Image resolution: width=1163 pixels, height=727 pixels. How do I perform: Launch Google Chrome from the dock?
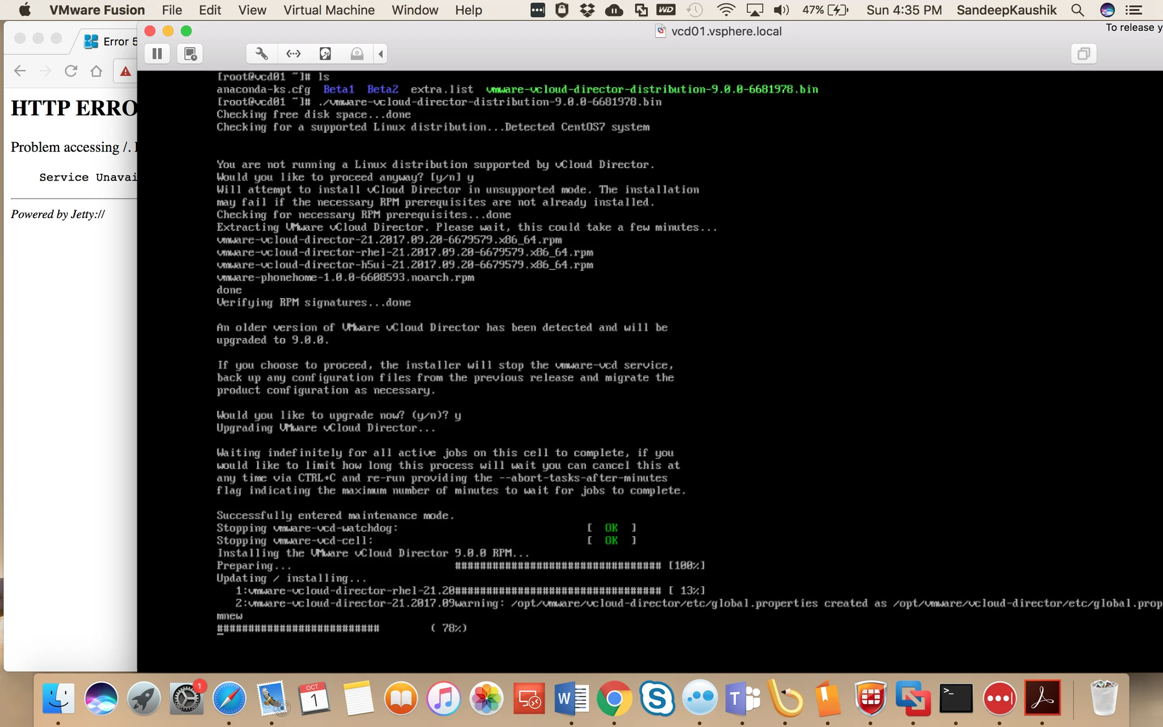(x=614, y=699)
